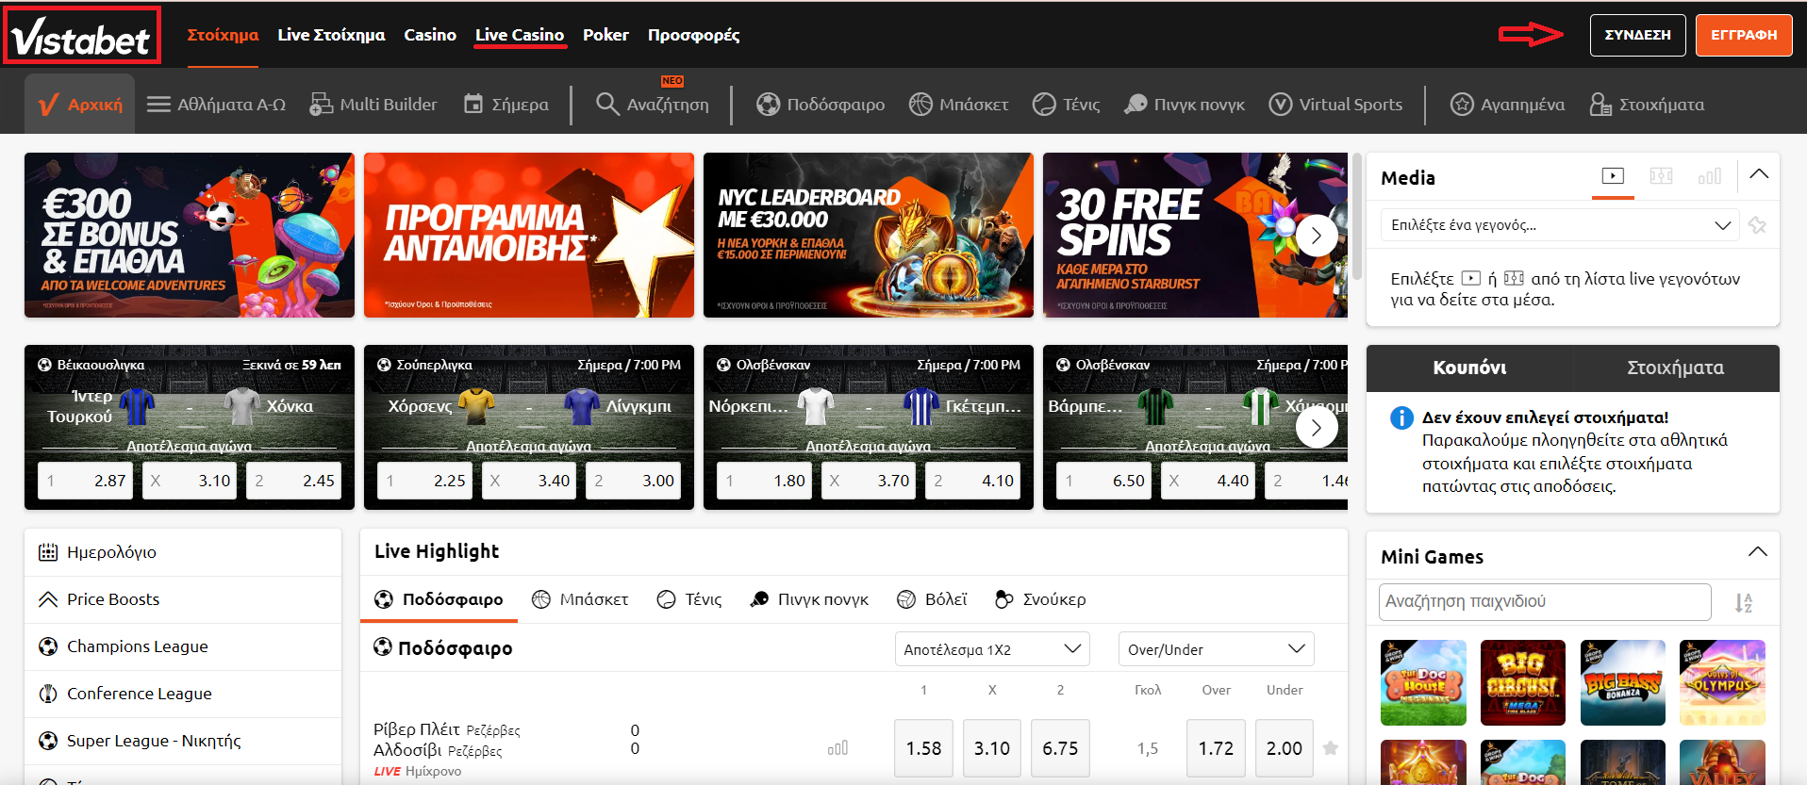Open Αθλήματα Α-Ω sports list
1807x785 pixels.
217,105
